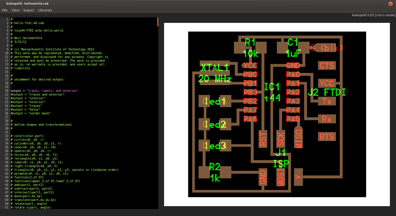Click the uncomment for desired output line
Screen dimensions: 396x216
pos(38,79)
